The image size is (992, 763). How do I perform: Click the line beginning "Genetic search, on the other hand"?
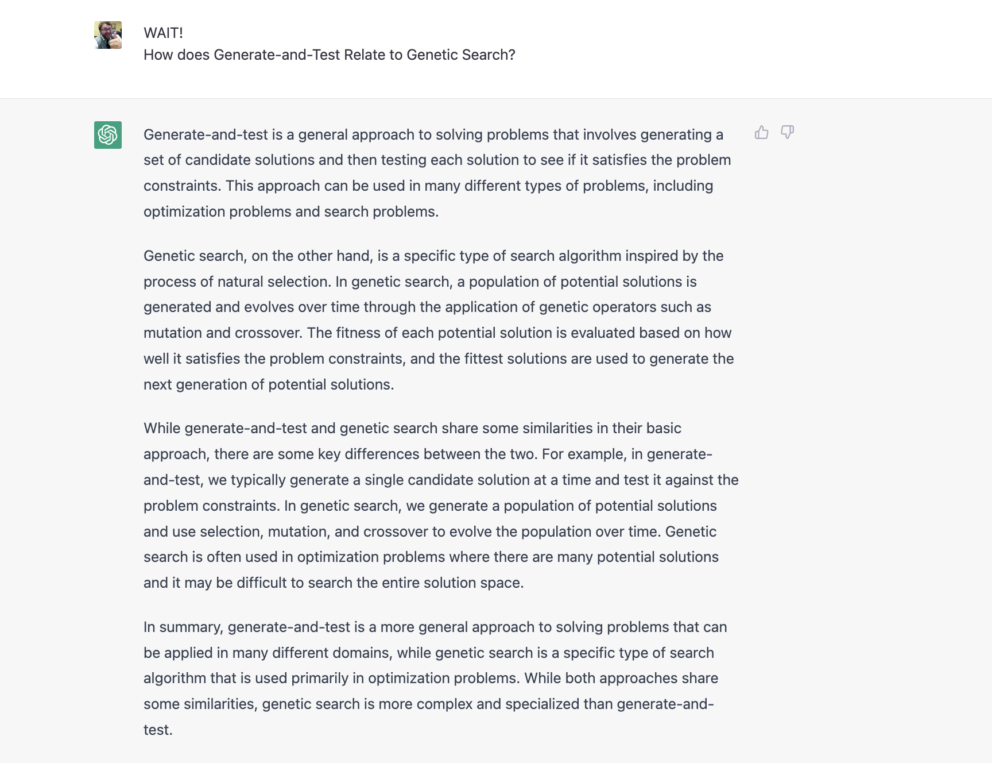pos(433,256)
